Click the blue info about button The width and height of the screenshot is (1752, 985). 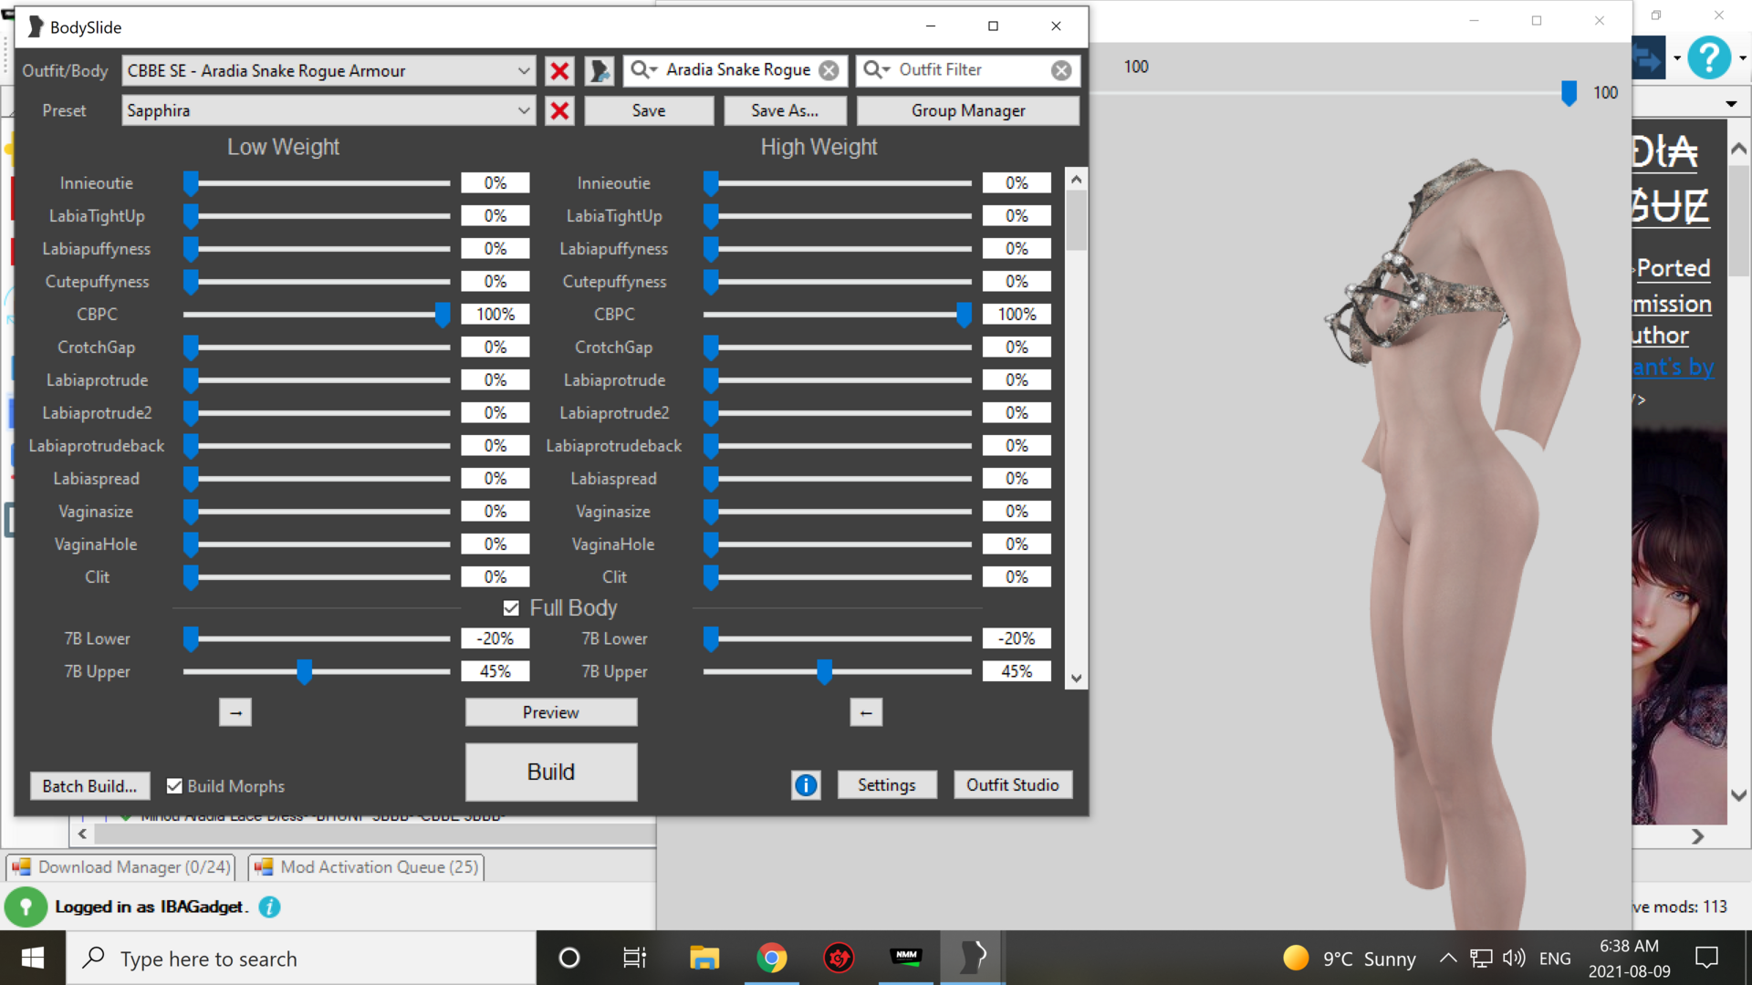(806, 785)
